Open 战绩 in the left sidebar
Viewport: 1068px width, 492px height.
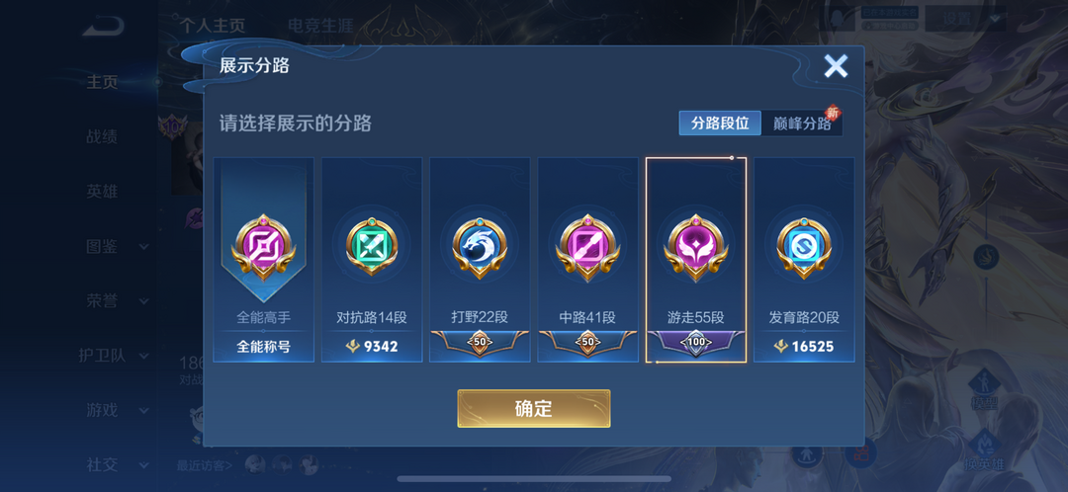pos(102,136)
